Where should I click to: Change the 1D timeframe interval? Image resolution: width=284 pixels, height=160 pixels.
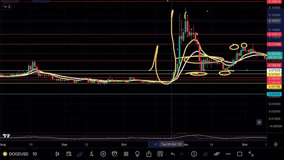(x=35, y=154)
